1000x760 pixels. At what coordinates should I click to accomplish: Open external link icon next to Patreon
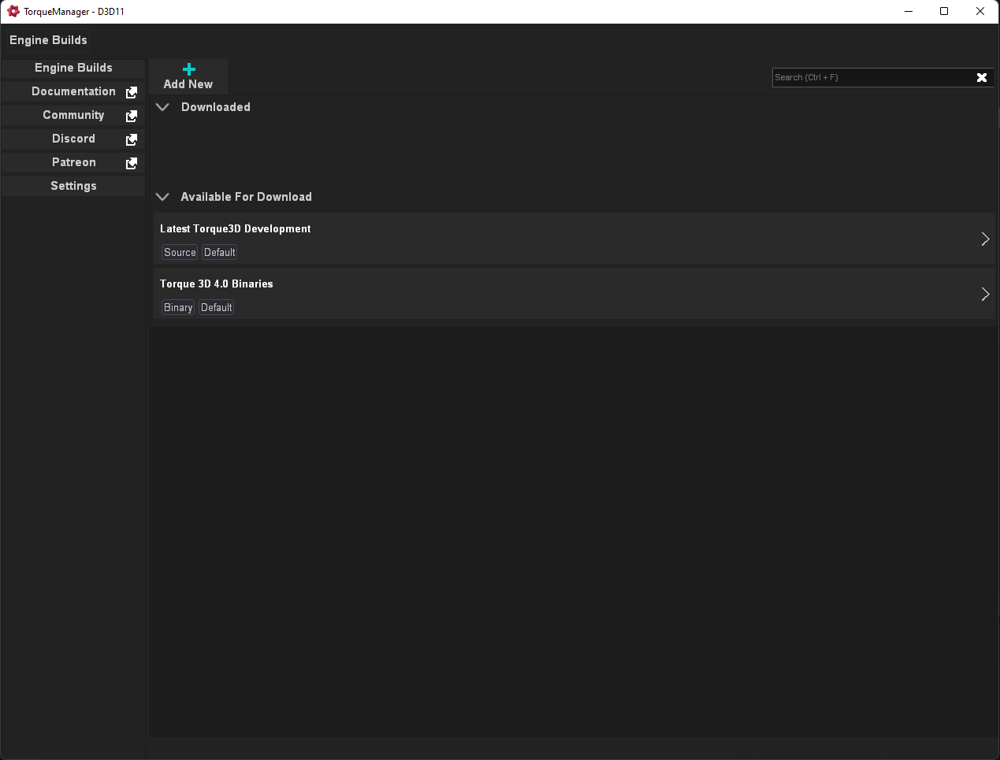132,163
